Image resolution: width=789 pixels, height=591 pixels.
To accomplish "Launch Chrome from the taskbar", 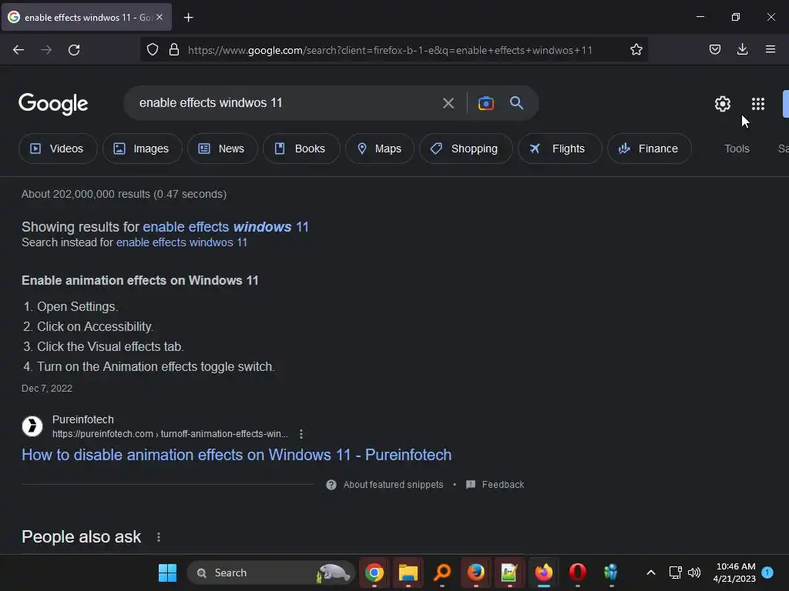I will [x=374, y=573].
